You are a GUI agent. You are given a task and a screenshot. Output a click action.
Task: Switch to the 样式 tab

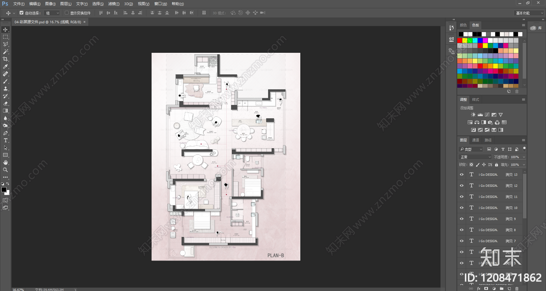click(476, 99)
